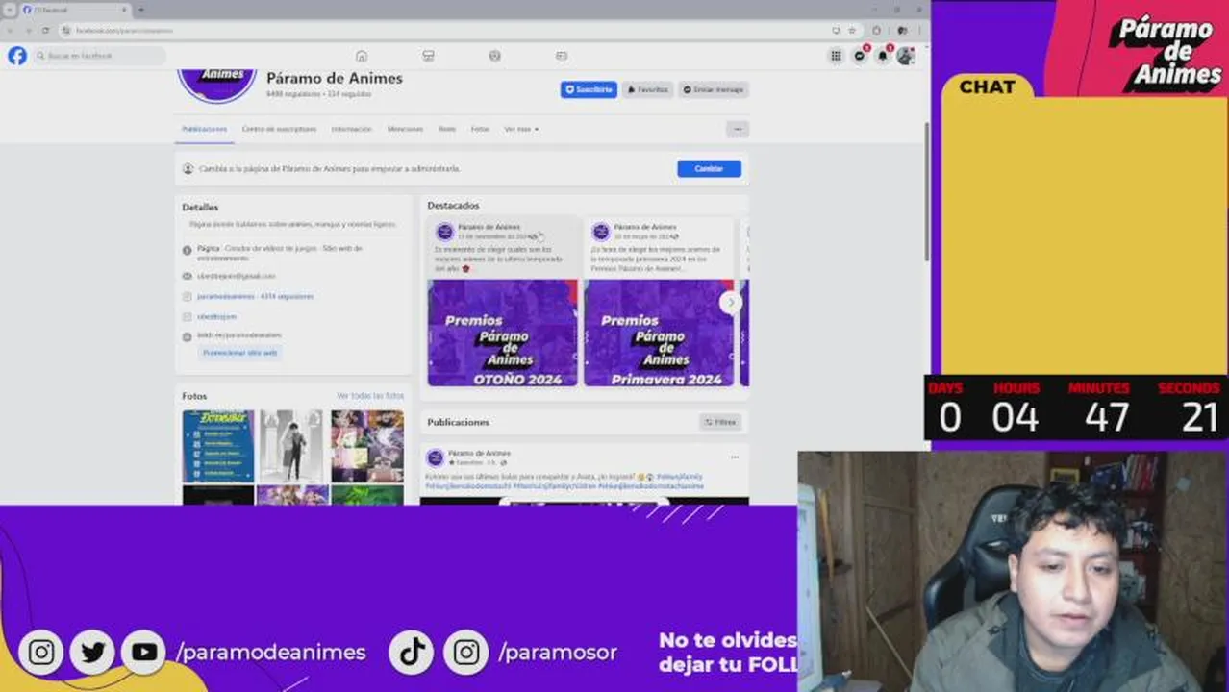
Task: Open the post's three-dot options menu
Action: [734, 457]
